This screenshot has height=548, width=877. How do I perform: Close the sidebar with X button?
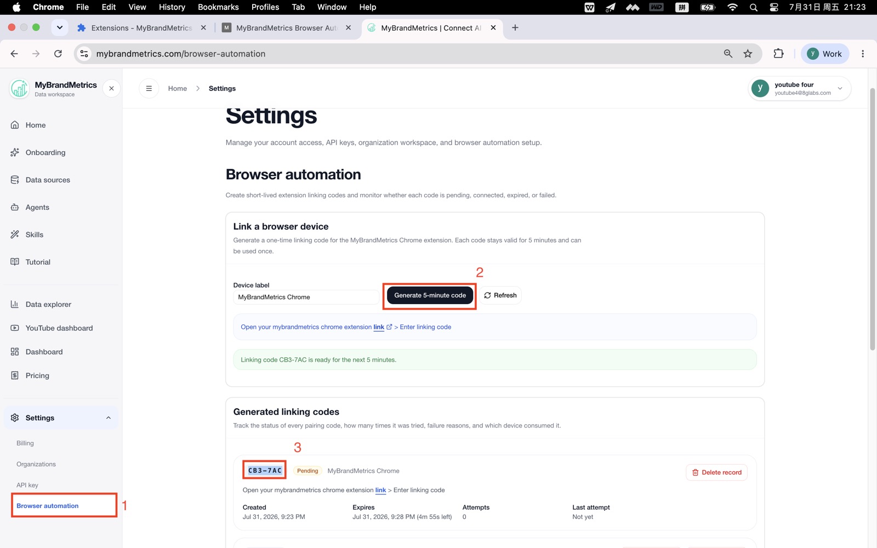[111, 88]
